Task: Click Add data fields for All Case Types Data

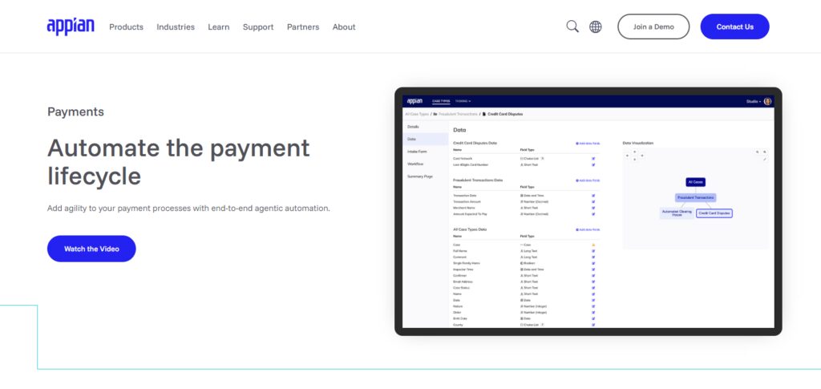Action: click(588, 229)
